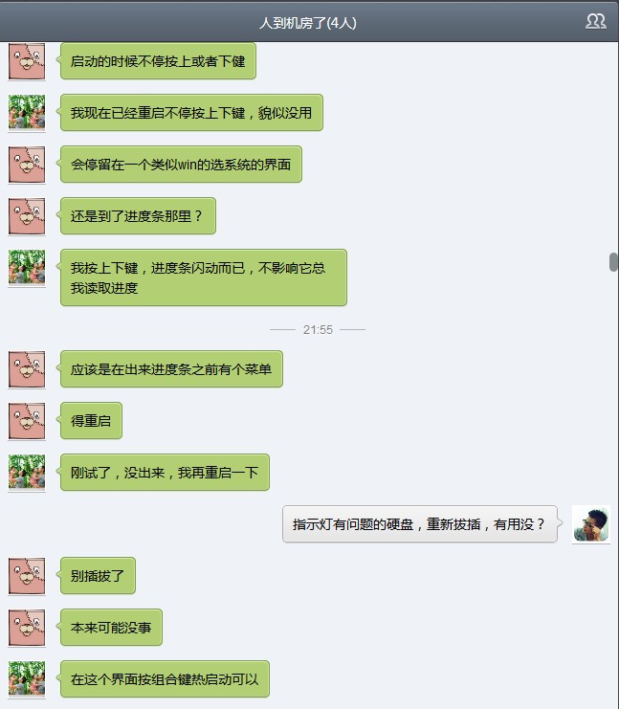
Task: Click the chat scrollbar thumb
Action: pyautogui.click(x=613, y=262)
